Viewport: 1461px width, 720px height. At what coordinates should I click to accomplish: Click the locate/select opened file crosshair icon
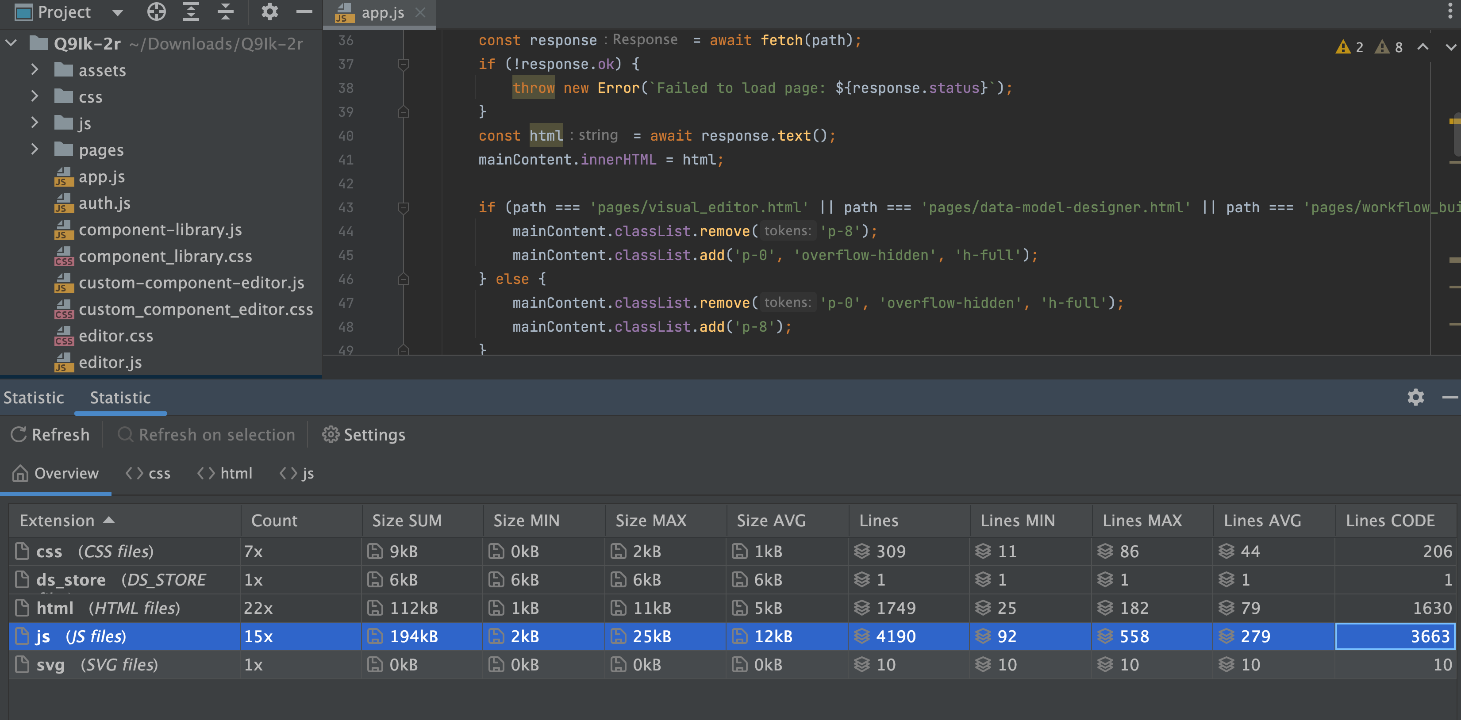(x=156, y=12)
